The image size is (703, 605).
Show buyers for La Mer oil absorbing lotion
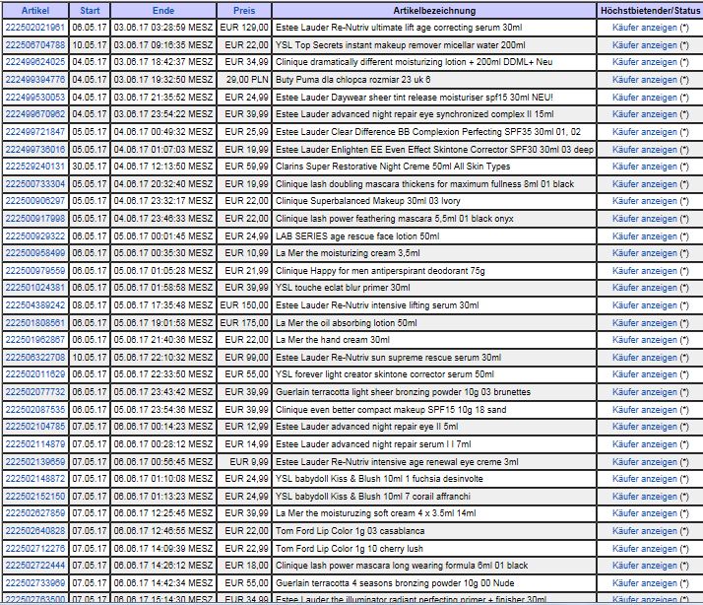click(x=644, y=322)
